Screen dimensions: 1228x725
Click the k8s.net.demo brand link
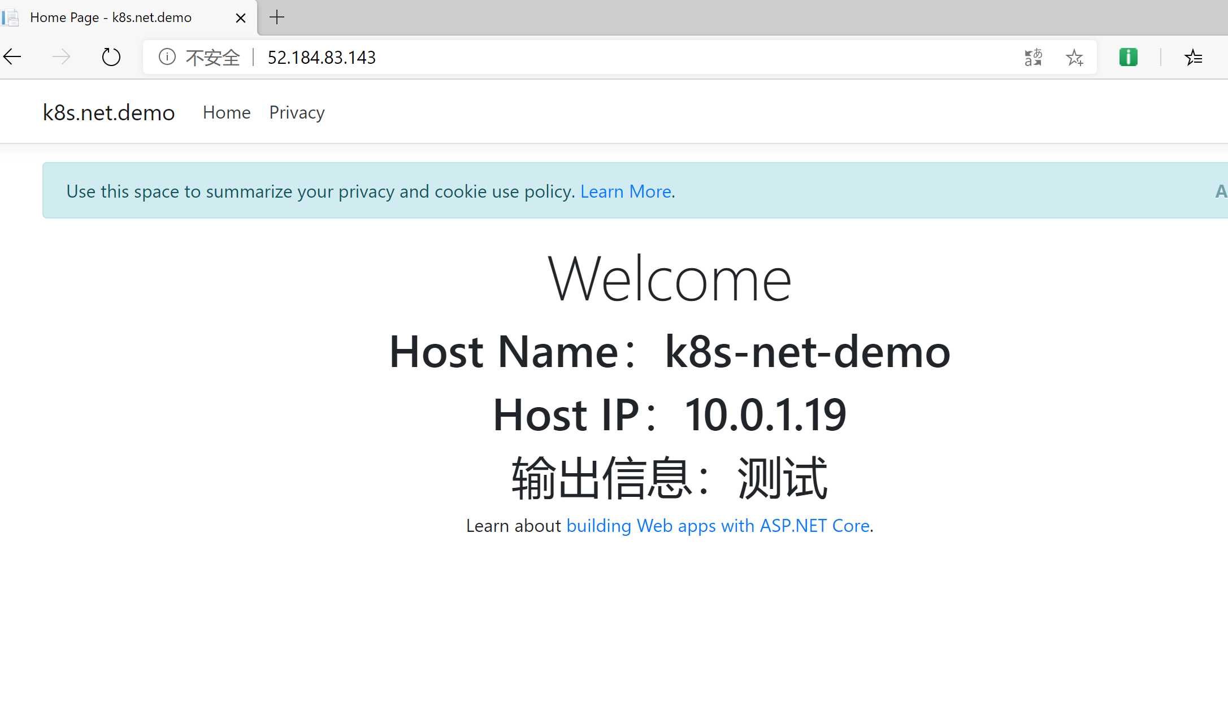coord(109,112)
